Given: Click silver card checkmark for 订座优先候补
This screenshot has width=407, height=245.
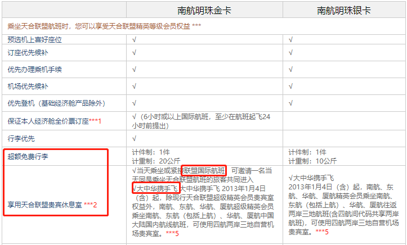Looking at the screenshot, I should (x=290, y=53).
